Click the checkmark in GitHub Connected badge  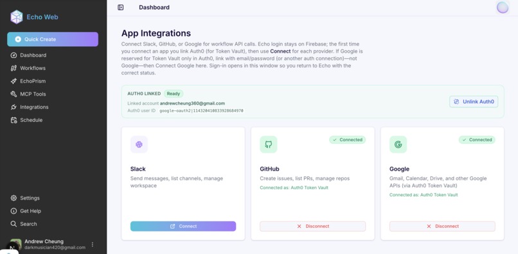pos(335,140)
